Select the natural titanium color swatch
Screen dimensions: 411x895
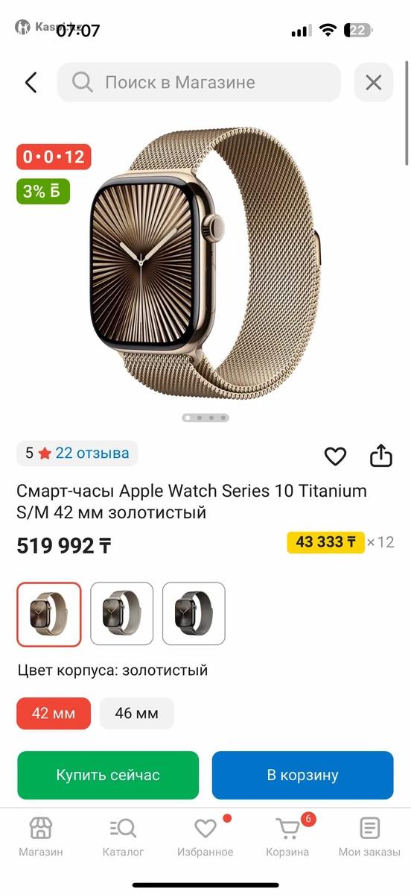click(122, 614)
